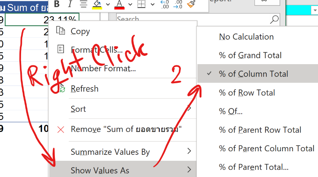Click the format painter brush icon
The image size is (318, 177).
pyautogui.click(x=191, y=4)
